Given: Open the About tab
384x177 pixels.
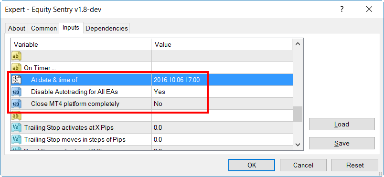Looking at the screenshot, I should point(17,28).
